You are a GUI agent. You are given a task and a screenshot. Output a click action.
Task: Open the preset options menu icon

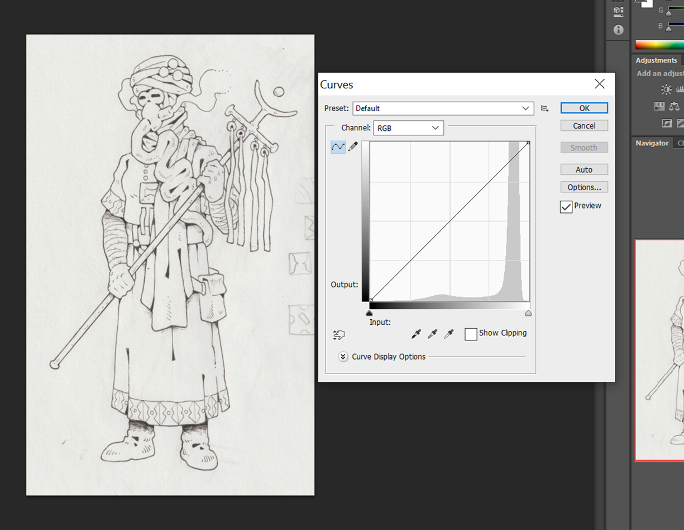545,108
